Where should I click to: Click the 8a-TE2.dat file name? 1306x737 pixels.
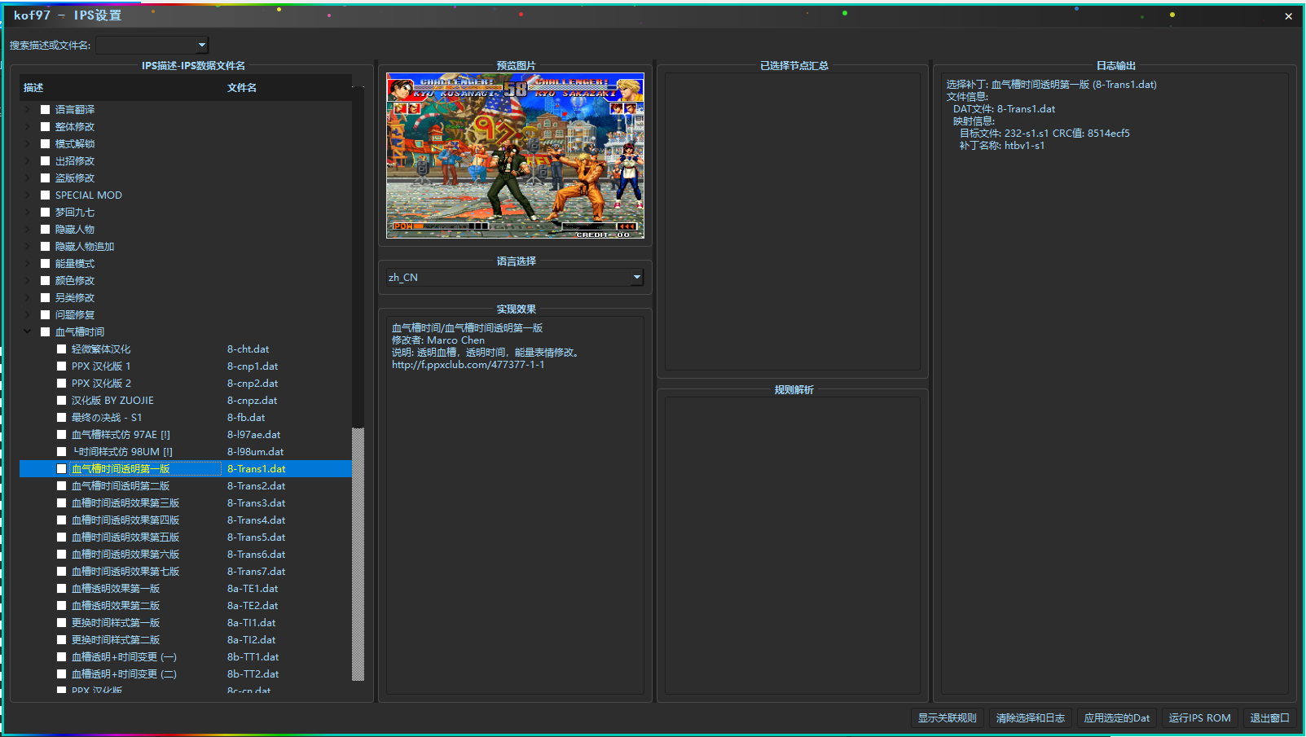tap(253, 605)
